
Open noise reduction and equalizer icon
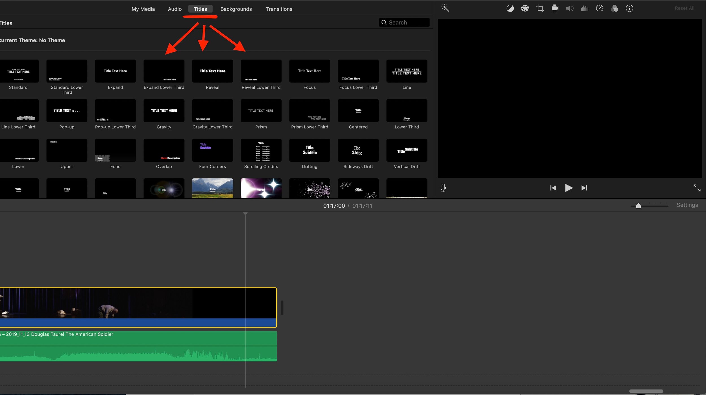(x=585, y=8)
